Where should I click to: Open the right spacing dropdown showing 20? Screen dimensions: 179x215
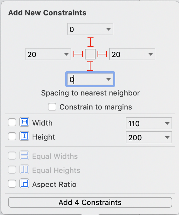pos(151,54)
